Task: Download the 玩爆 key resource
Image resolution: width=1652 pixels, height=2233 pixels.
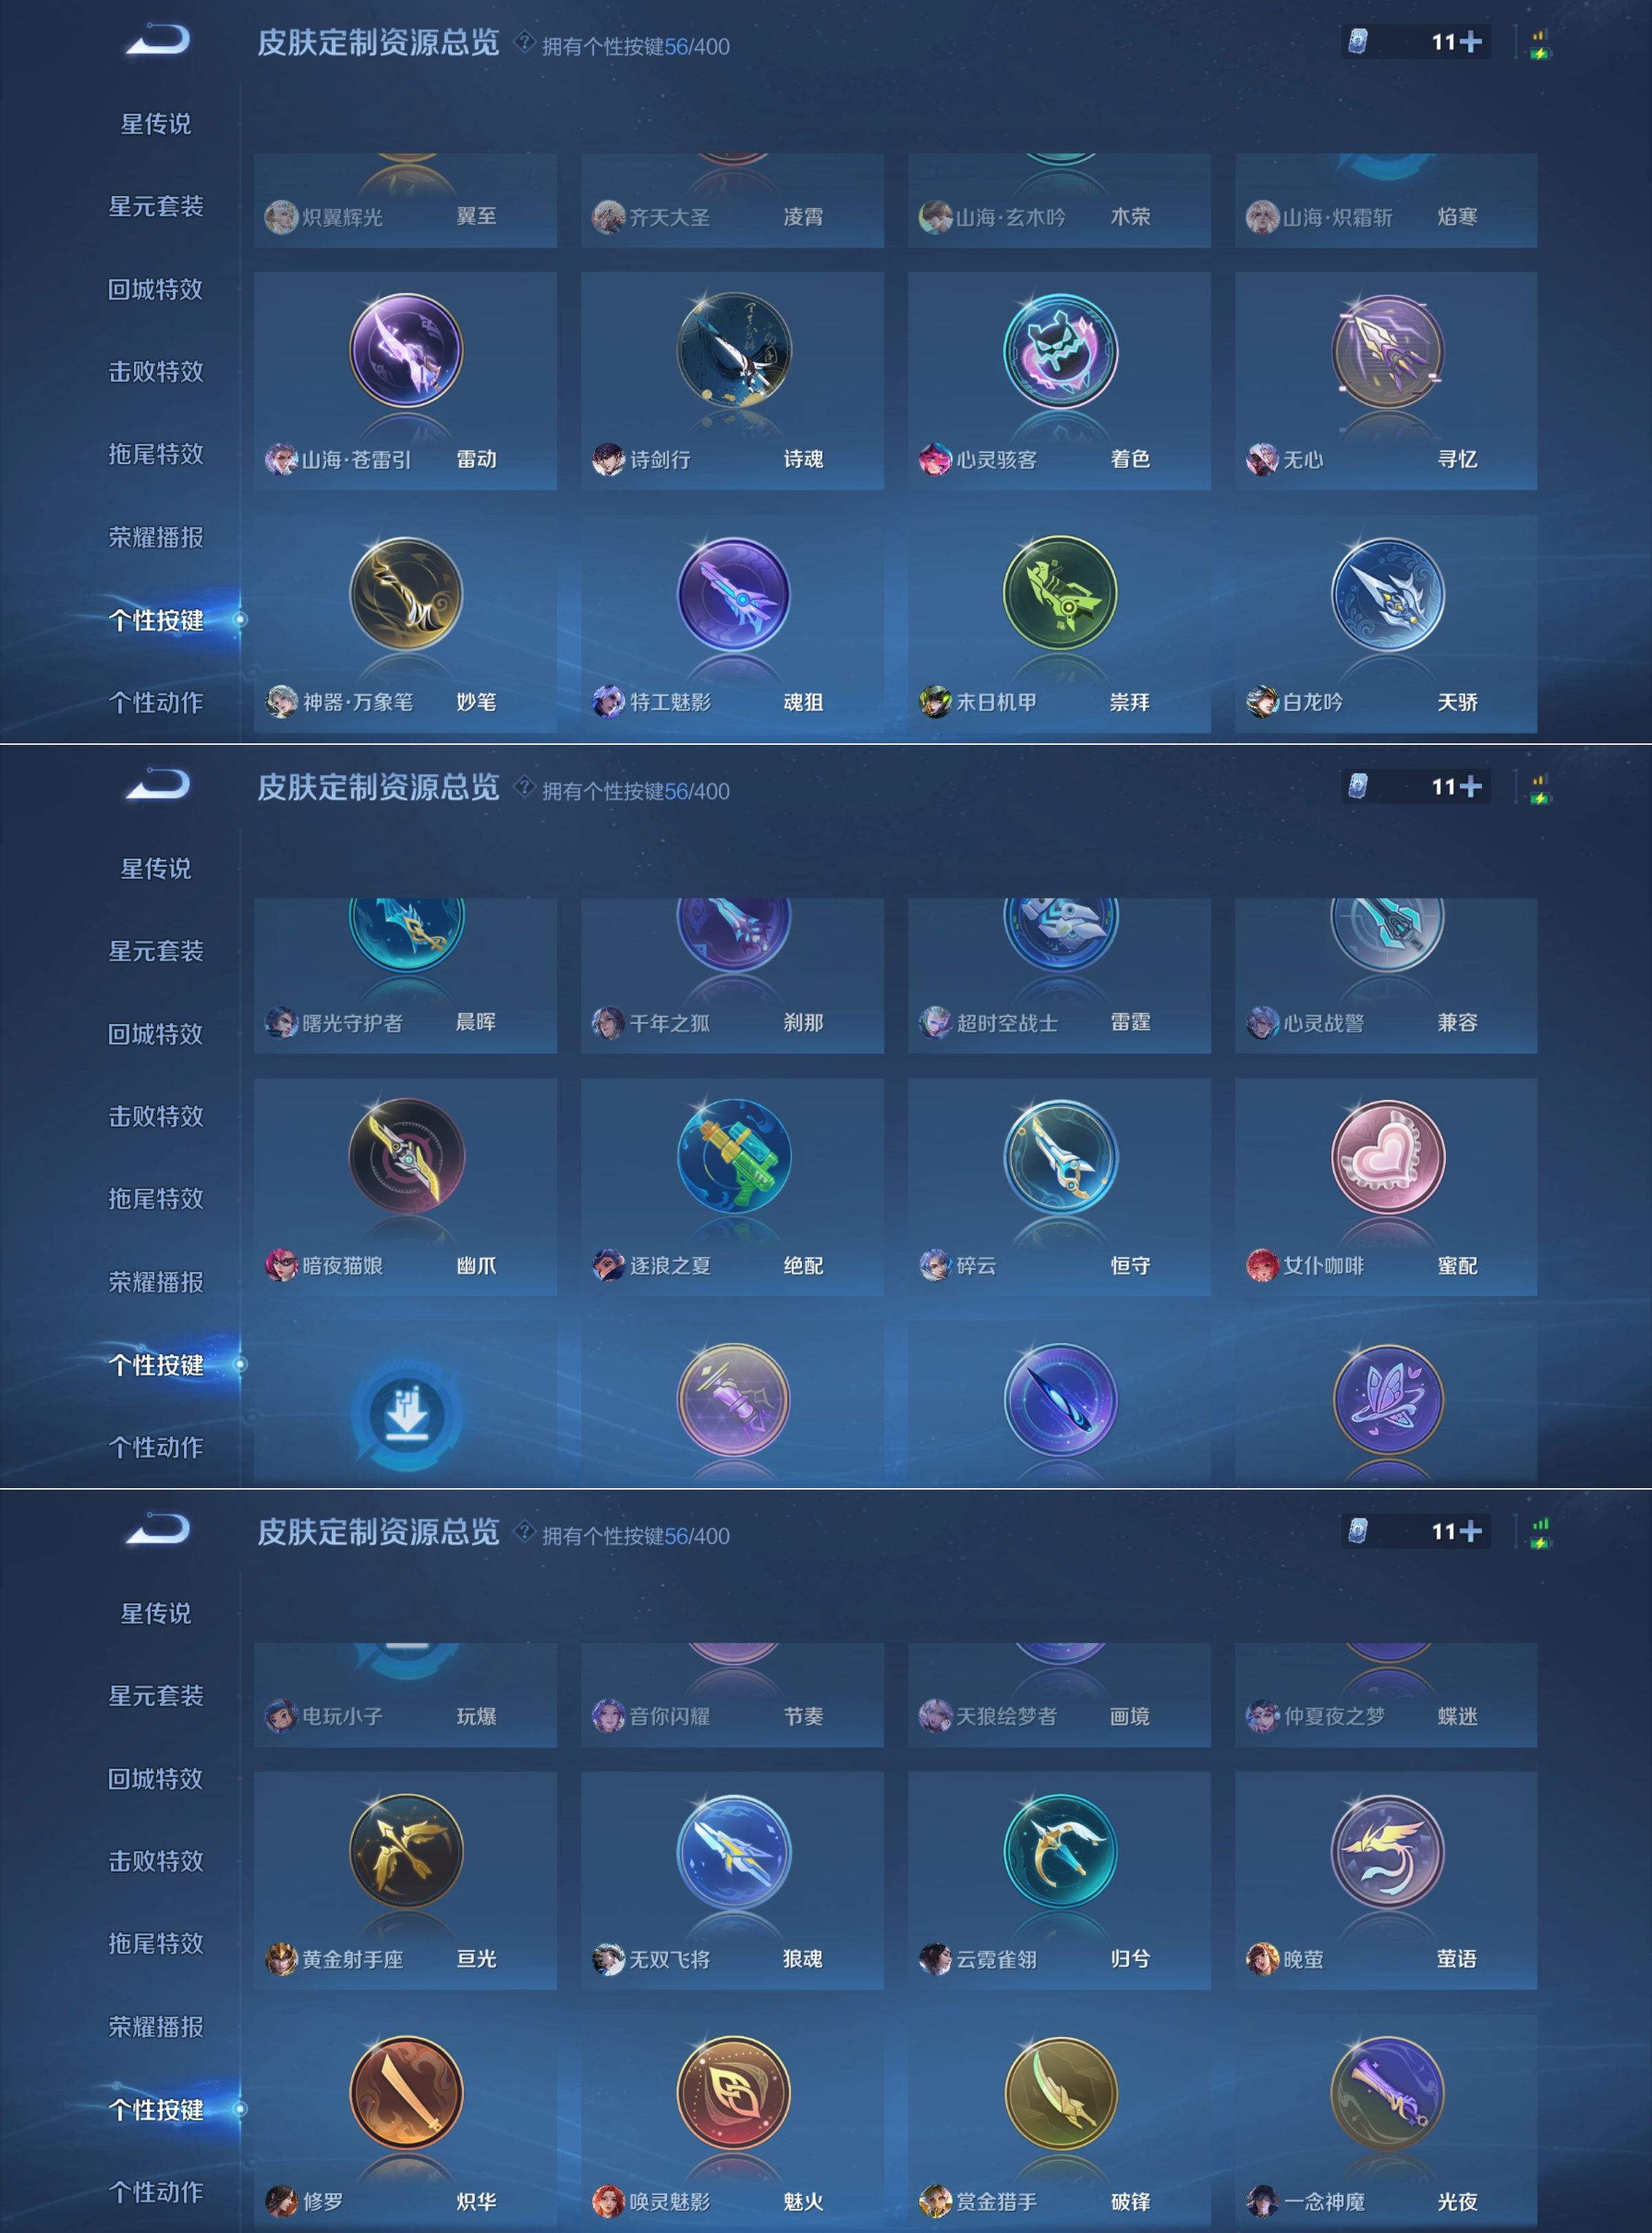Action: pos(406,1412)
